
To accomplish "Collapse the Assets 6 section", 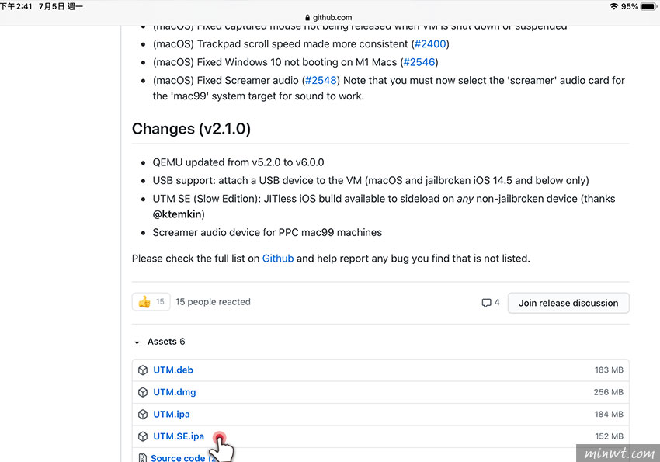I will (137, 342).
